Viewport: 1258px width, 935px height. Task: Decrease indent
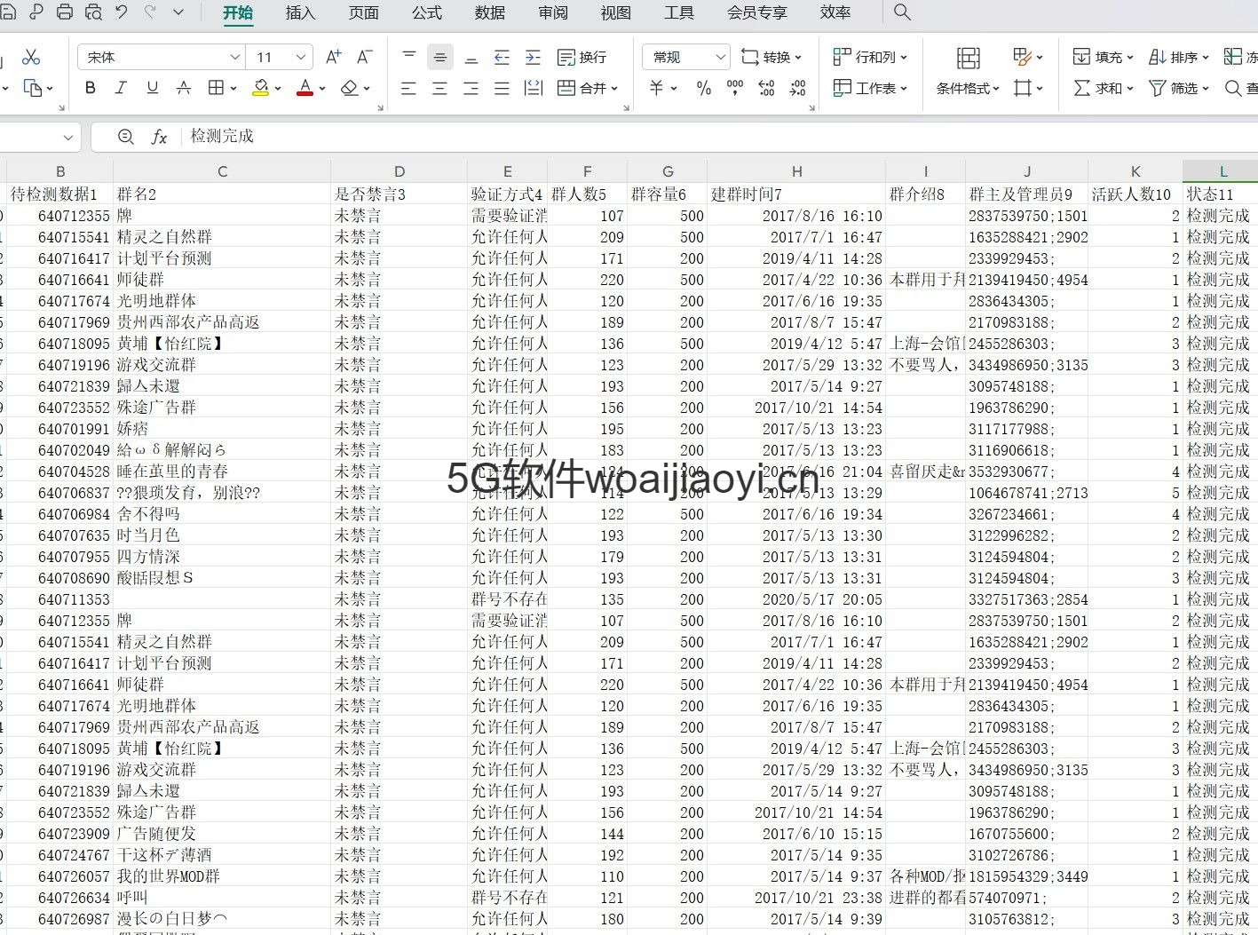(x=502, y=57)
